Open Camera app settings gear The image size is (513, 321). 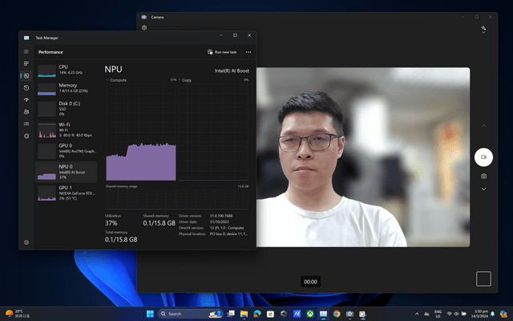click(144, 28)
